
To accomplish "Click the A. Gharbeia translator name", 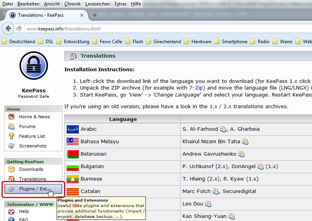I will [x=245, y=129].
